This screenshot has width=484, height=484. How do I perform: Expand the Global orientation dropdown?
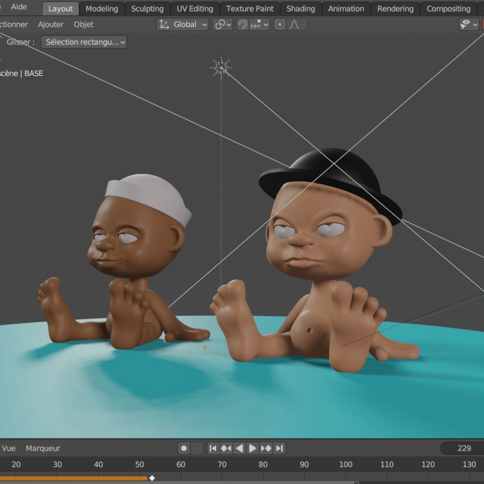pos(183,24)
